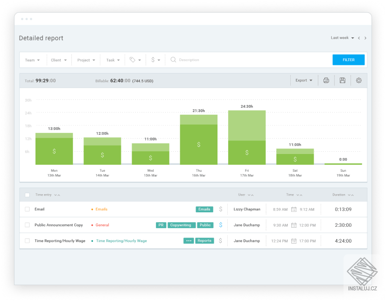Check the Email entry checkbox

pos(27,210)
